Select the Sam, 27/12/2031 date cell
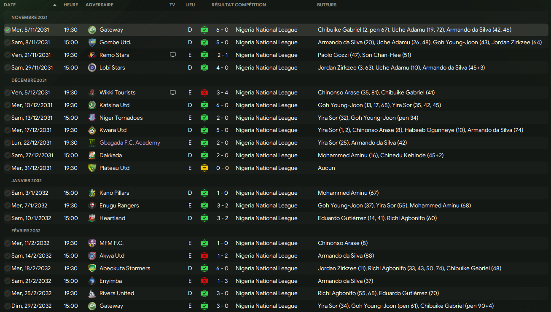Screen dimensions: 551x312 (x=32, y=155)
